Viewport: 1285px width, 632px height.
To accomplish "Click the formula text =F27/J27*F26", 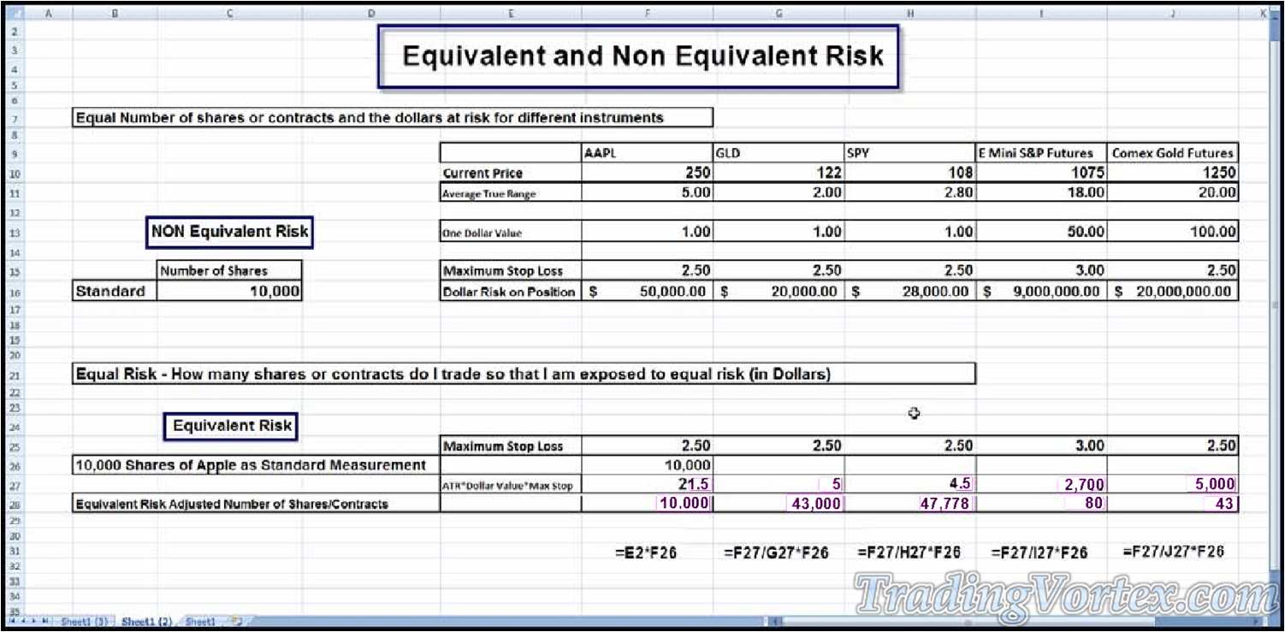I will [x=1173, y=552].
